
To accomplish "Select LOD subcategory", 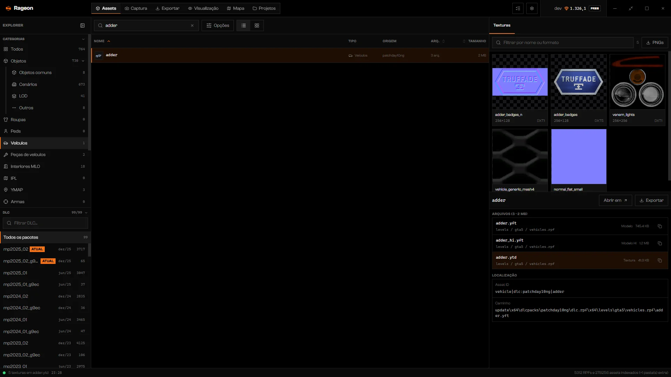I will point(48,96).
